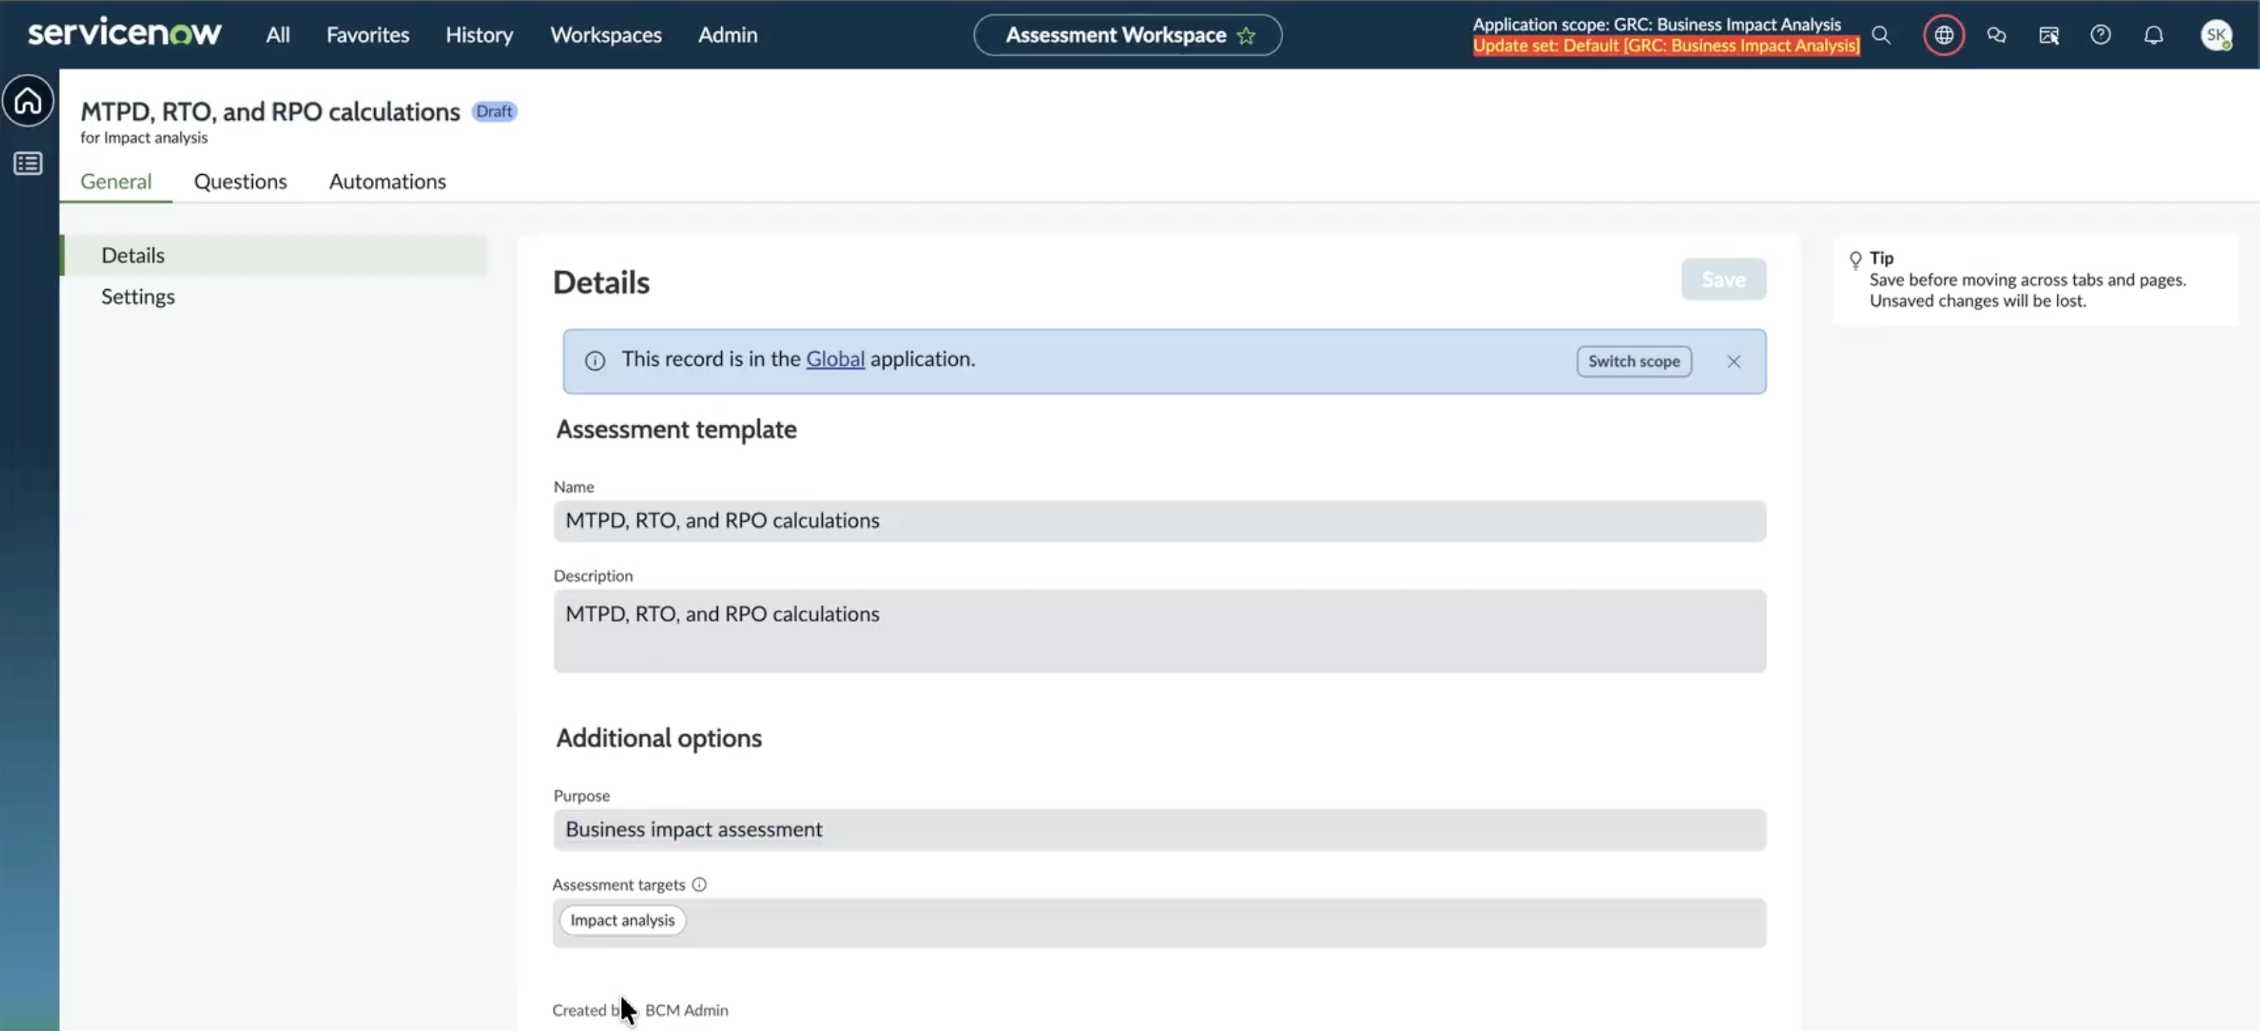Open the Home icon in the left sidebar

click(28, 101)
